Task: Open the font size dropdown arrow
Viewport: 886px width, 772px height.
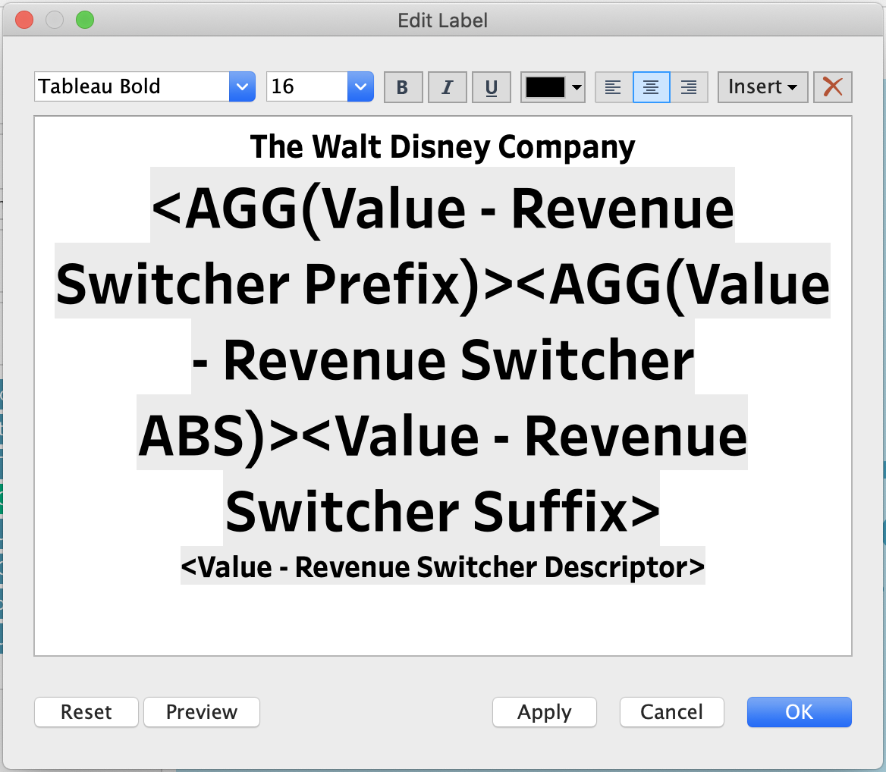Action: tap(360, 86)
